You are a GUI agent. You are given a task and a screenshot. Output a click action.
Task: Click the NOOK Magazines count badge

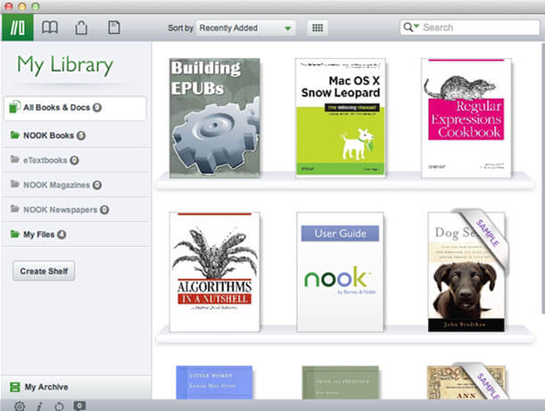click(97, 185)
